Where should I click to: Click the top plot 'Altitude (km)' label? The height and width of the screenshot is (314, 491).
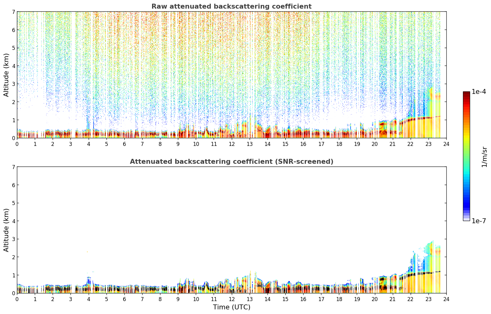6,75
